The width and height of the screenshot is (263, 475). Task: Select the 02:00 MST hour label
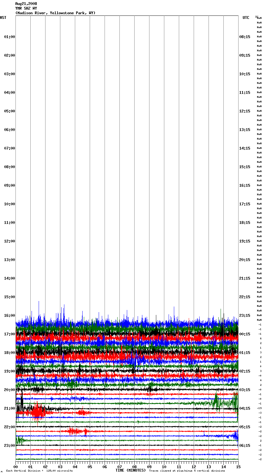click(10, 55)
